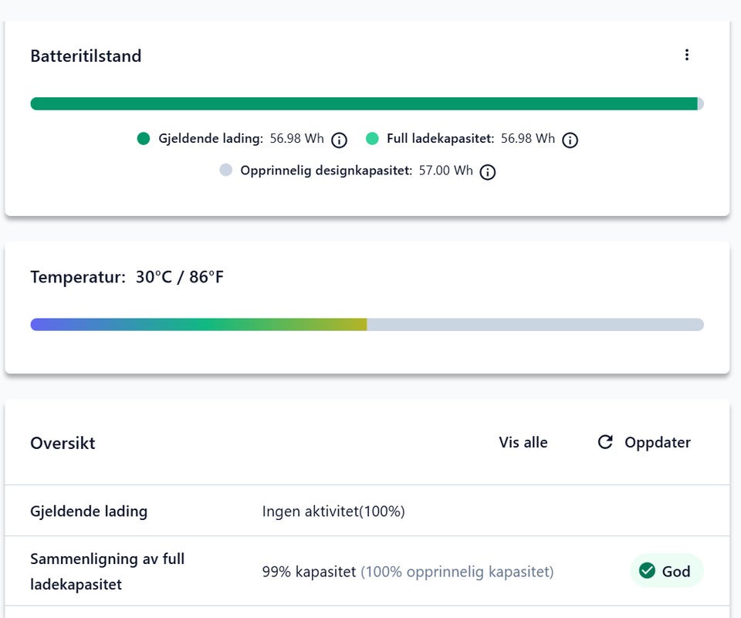
Task: Click the Temperatur 30°C / 86°F heading
Action: point(127,277)
